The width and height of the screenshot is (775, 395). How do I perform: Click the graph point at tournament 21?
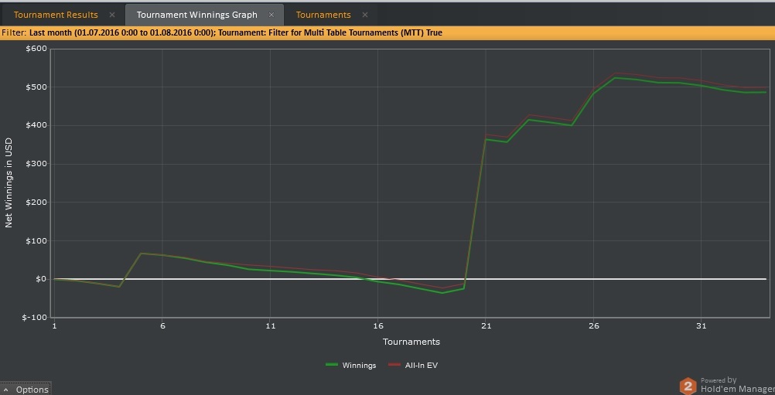tap(486, 138)
